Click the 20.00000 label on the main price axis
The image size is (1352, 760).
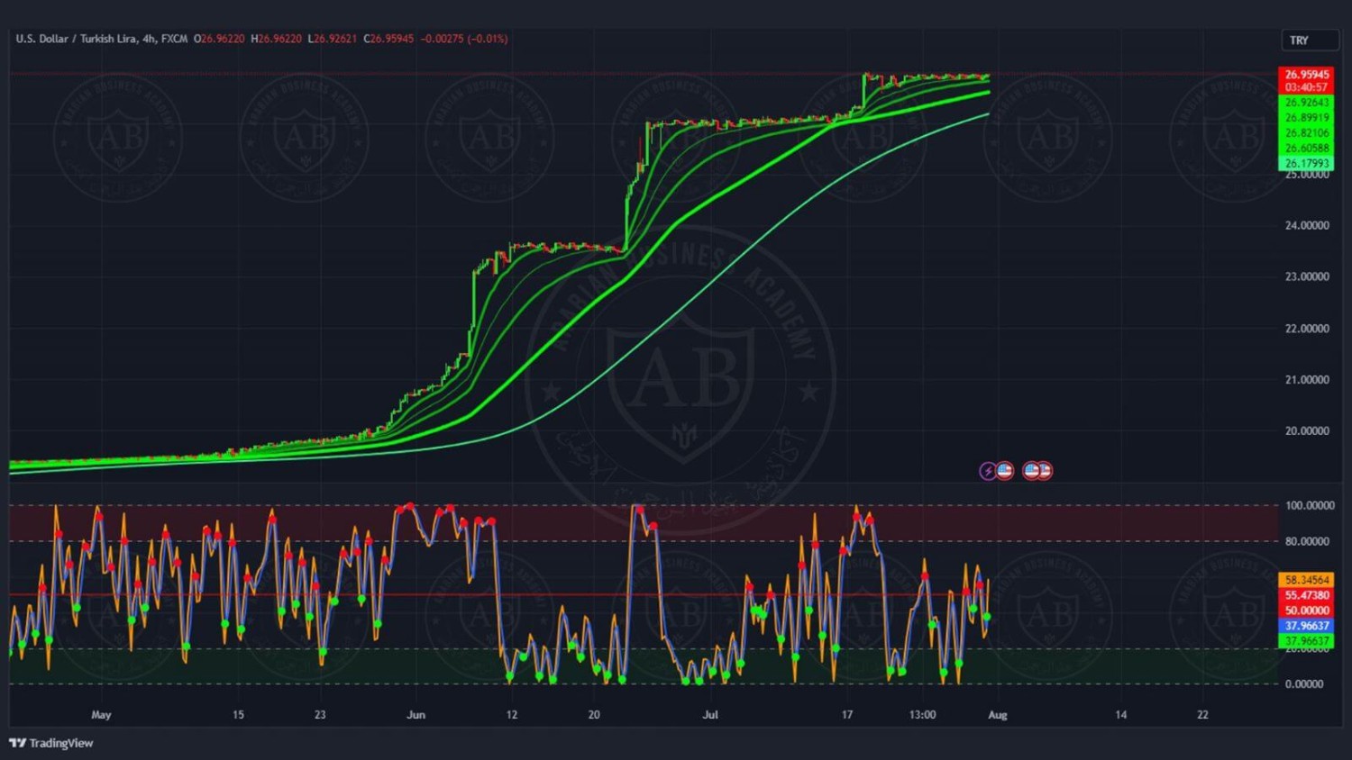(x=1307, y=431)
